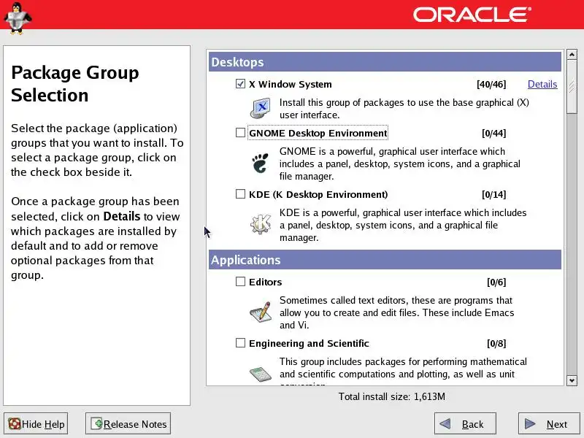Image resolution: width=584 pixels, height=438 pixels.
Task: Uncheck the X Window System checkbox
Action: pyautogui.click(x=240, y=84)
